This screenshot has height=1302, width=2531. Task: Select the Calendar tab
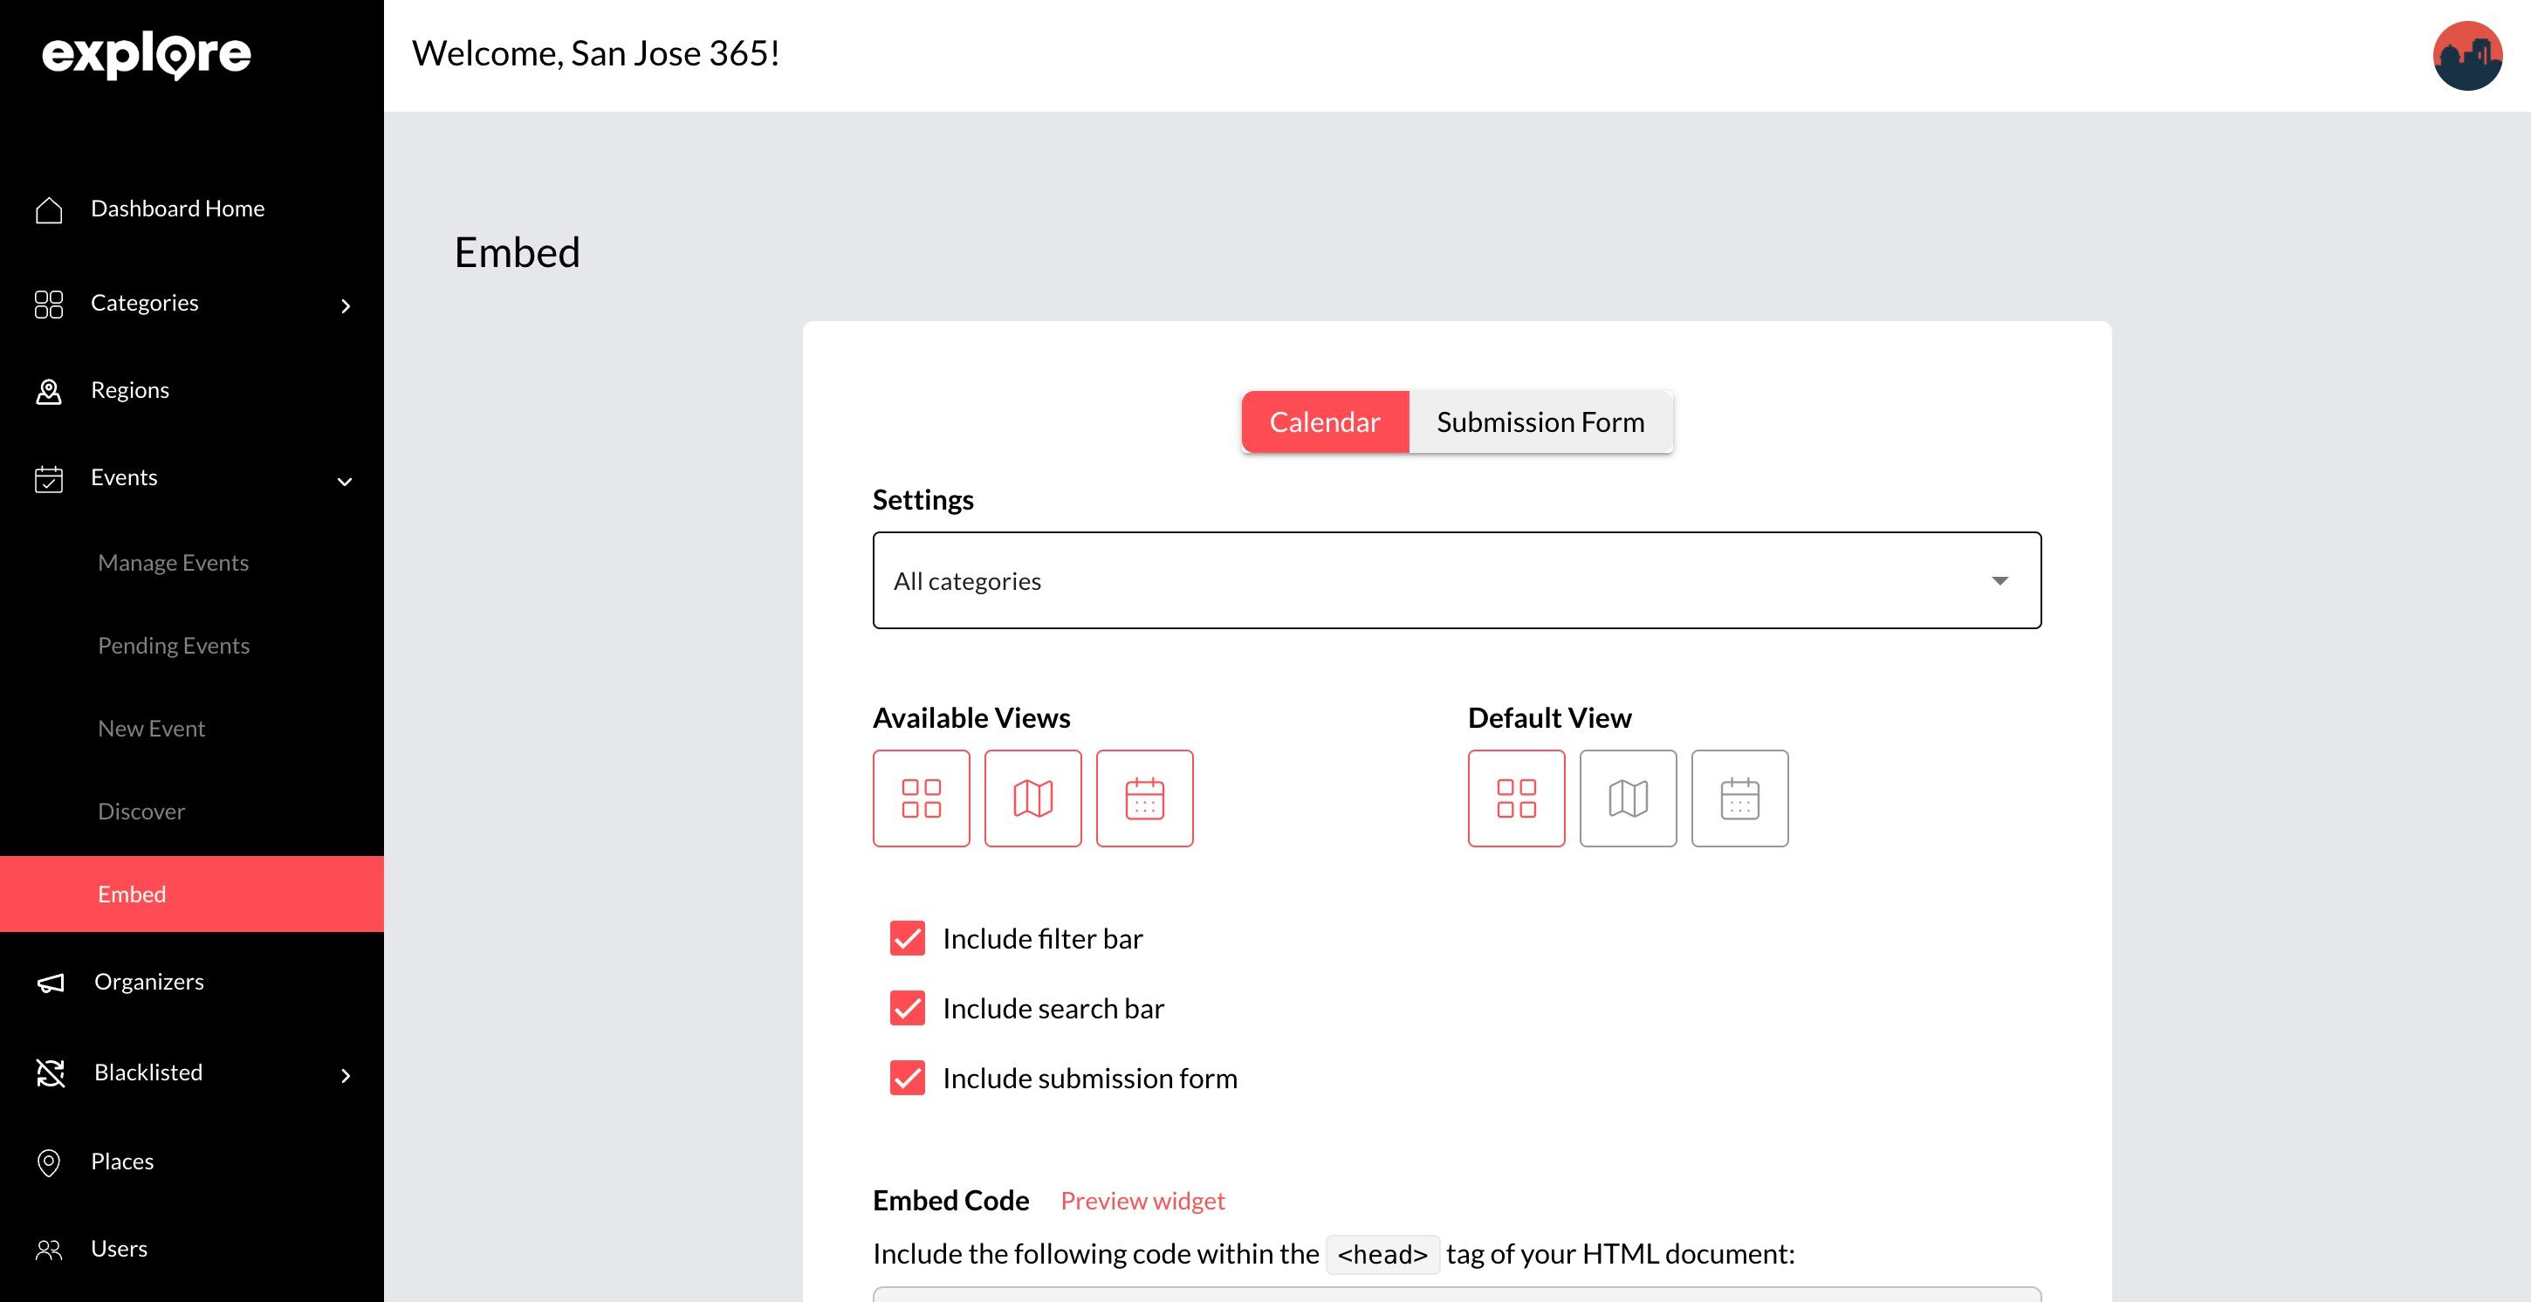1323,422
